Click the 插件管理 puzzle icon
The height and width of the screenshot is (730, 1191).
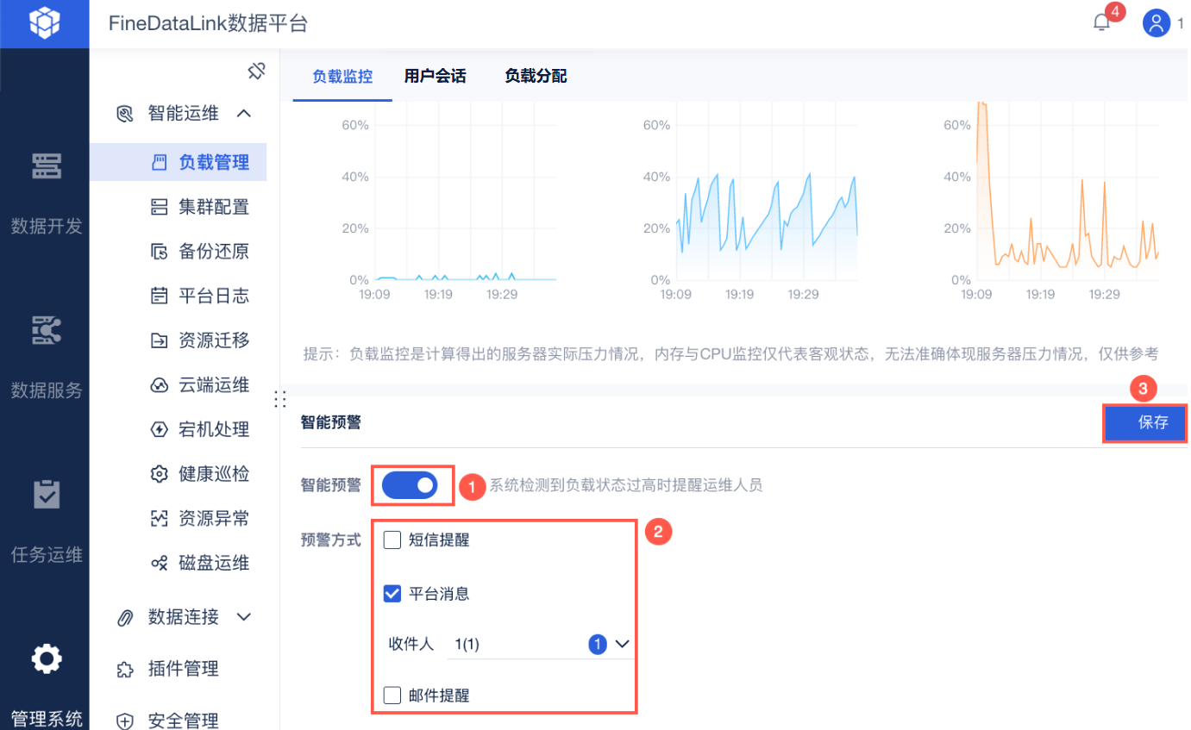pos(125,669)
